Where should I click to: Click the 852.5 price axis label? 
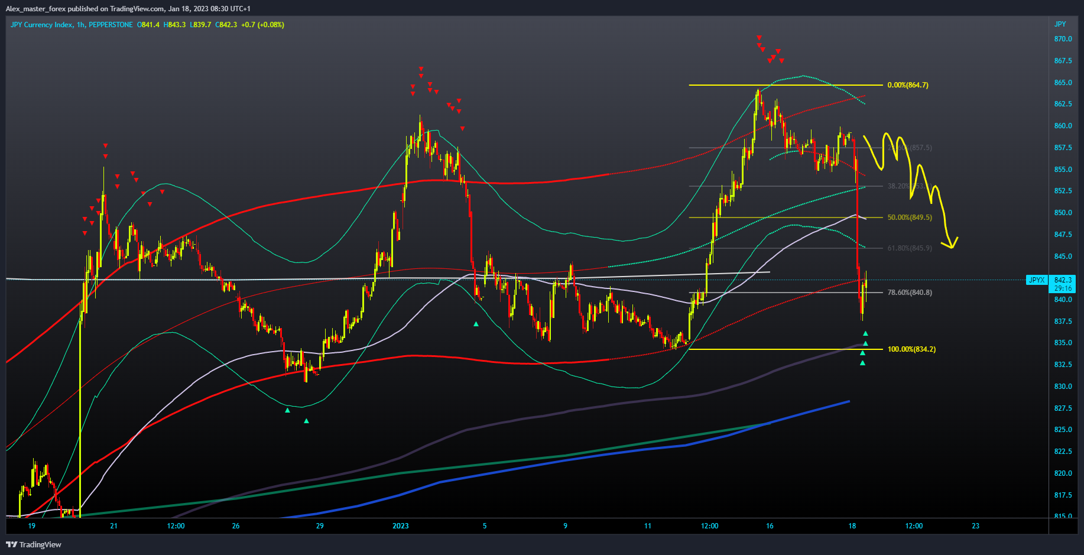tap(1063, 191)
